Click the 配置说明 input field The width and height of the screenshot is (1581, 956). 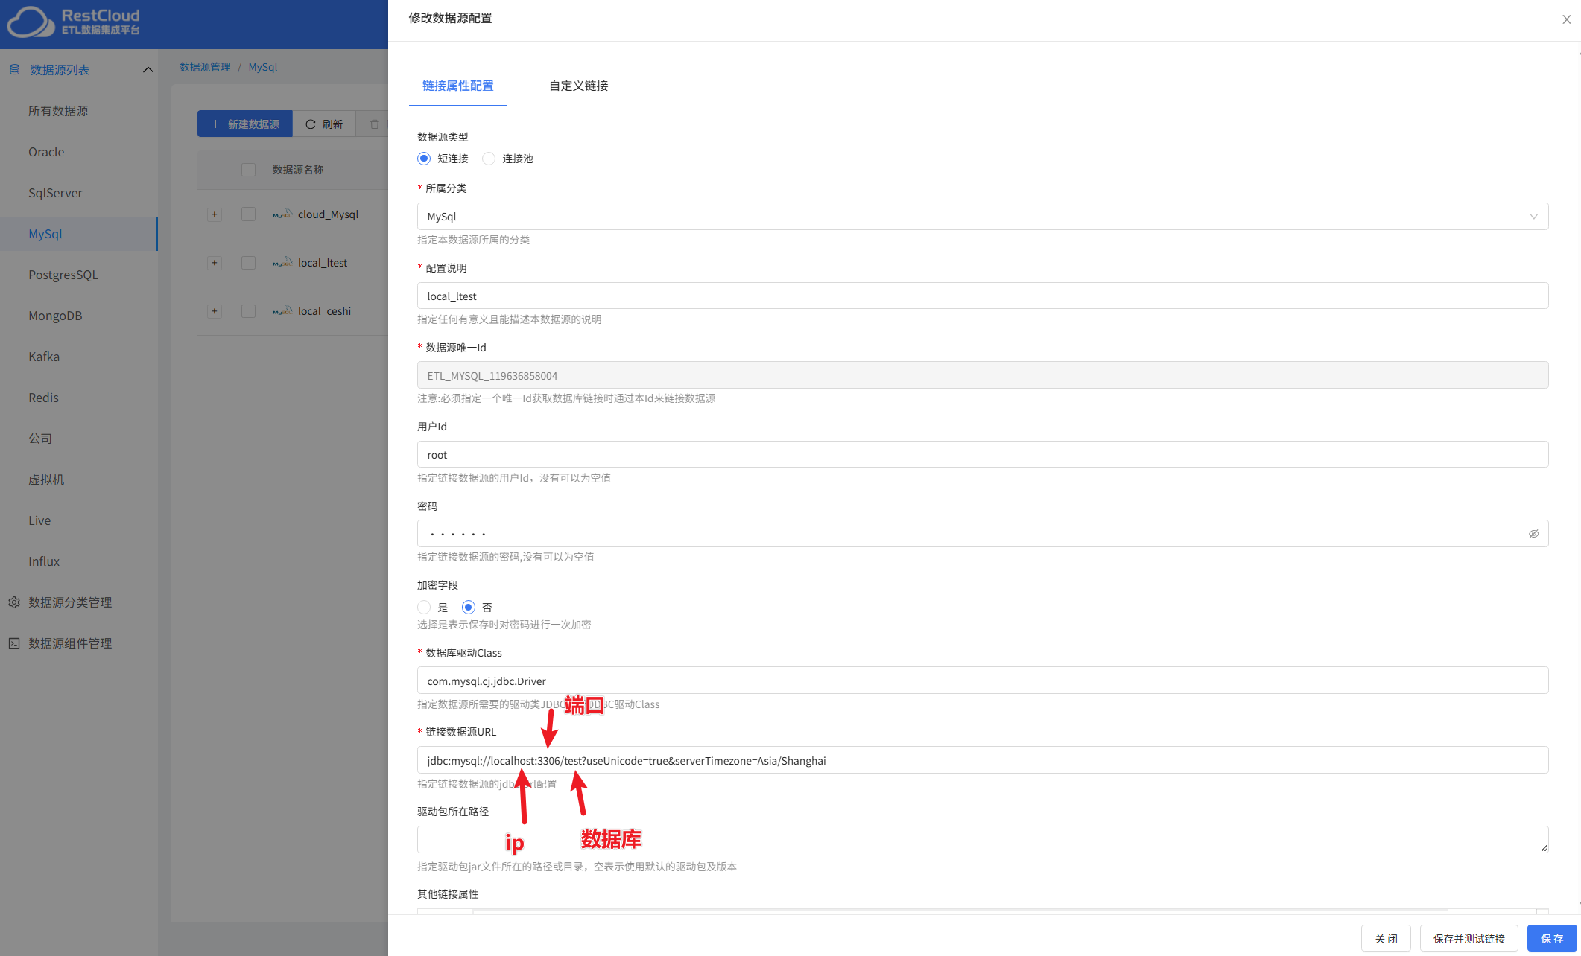coord(983,296)
